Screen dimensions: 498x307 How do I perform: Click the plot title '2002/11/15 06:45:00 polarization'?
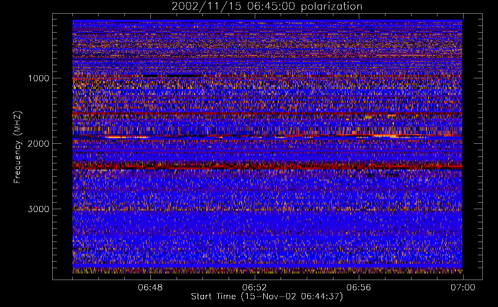tap(267, 6)
